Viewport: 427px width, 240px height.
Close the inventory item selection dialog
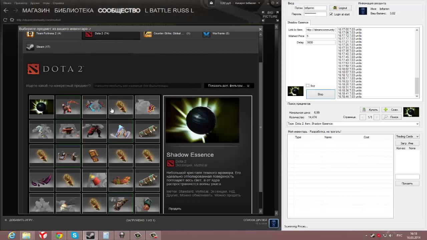click(261, 29)
